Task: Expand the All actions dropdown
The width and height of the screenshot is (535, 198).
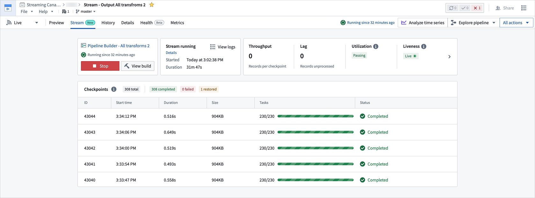Action: point(516,23)
